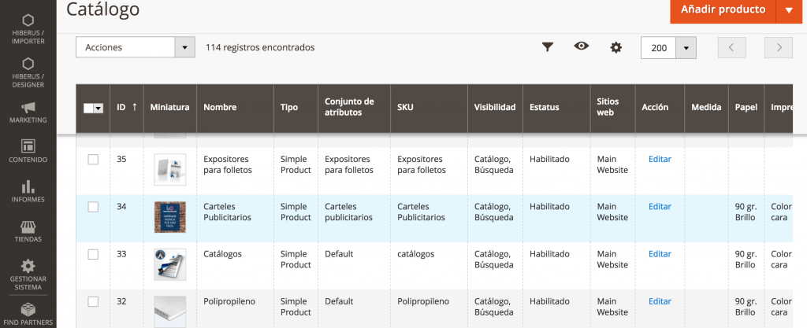Open the 200 per-page dropdown arrow
The height and width of the screenshot is (328, 807).
coord(686,48)
